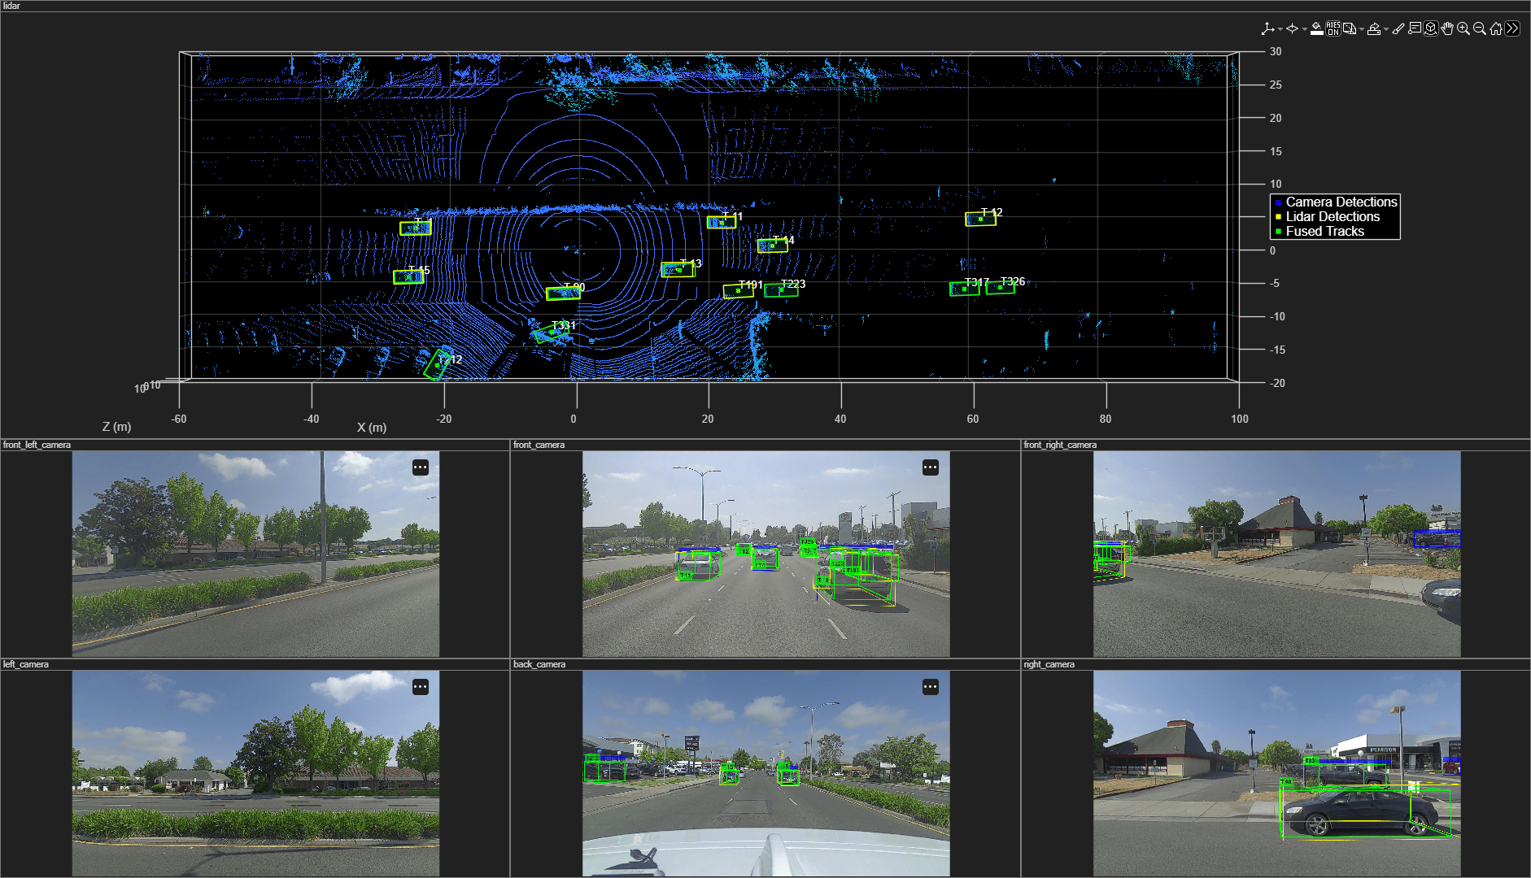
Task: Click track label T223 in lidar plot
Action: tap(793, 284)
